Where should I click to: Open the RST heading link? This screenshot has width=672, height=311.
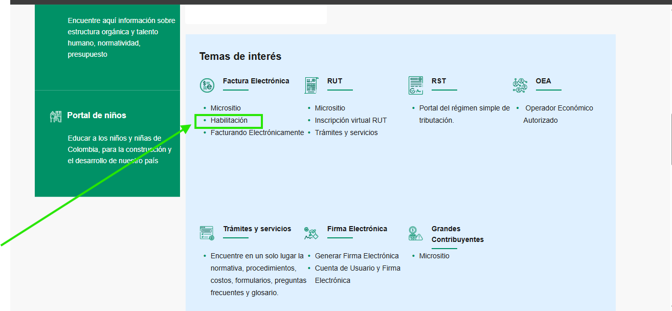point(439,81)
